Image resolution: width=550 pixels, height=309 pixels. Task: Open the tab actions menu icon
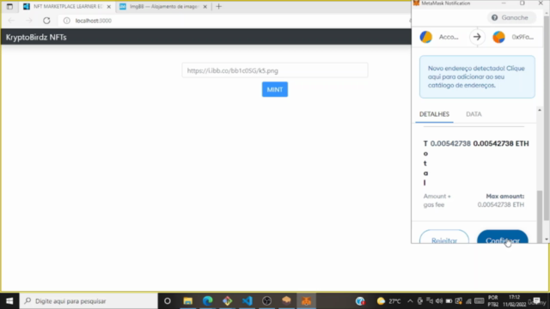point(9,6)
